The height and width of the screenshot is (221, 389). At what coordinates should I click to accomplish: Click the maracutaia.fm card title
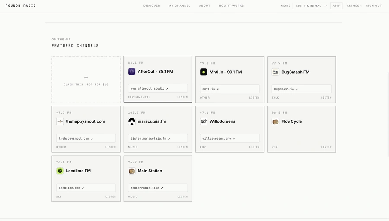point(152,121)
